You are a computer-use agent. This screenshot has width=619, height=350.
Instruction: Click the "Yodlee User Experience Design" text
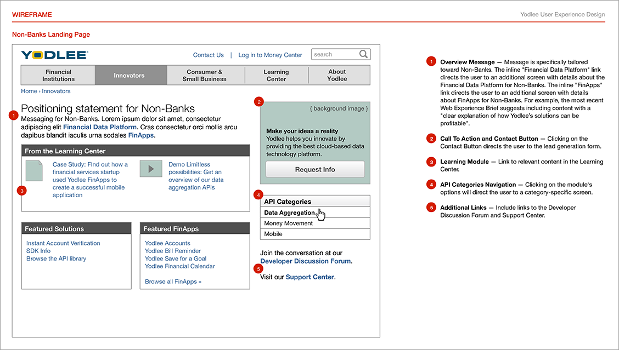pos(562,15)
